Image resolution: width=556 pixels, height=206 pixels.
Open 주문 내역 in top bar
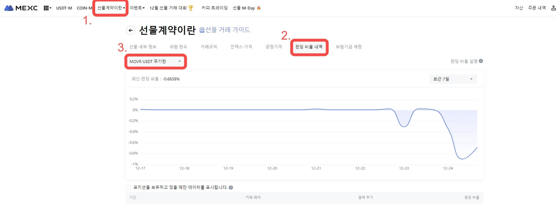[537, 8]
